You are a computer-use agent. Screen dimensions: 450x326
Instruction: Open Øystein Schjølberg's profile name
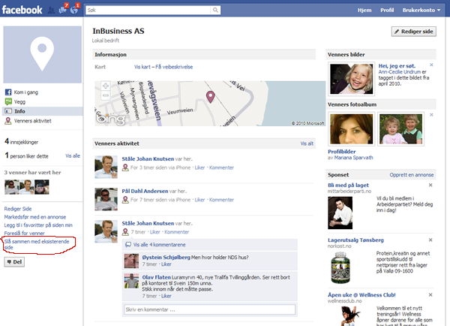pyautogui.click(x=166, y=258)
